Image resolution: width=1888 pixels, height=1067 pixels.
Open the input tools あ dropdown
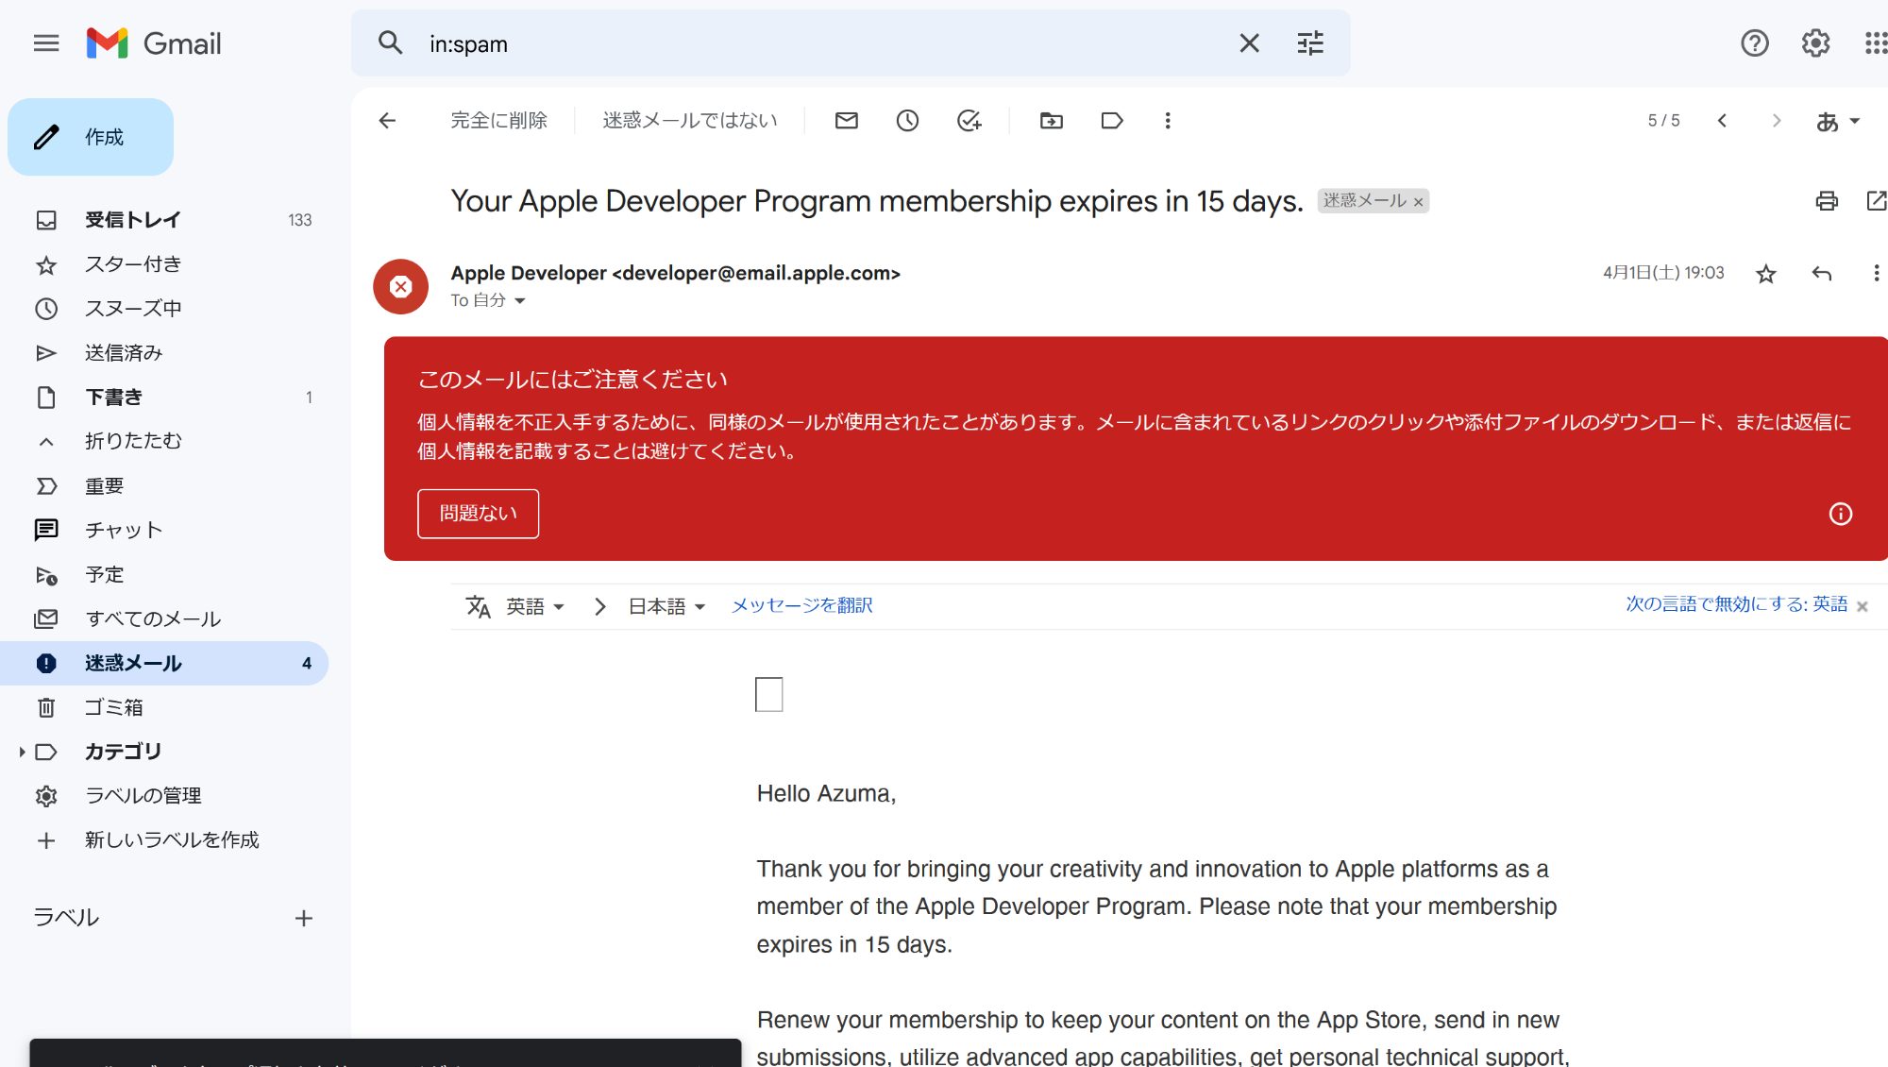click(x=1837, y=122)
